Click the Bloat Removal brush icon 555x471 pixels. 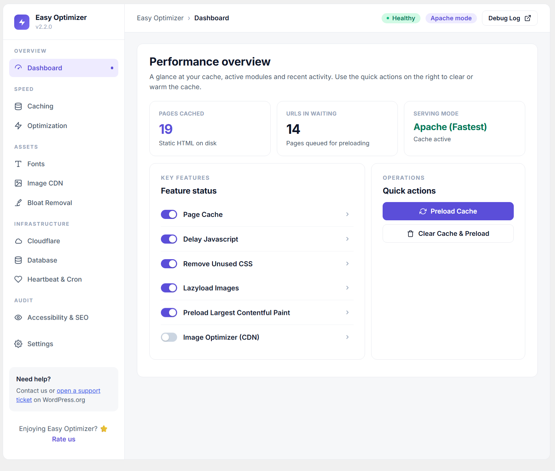point(18,203)
